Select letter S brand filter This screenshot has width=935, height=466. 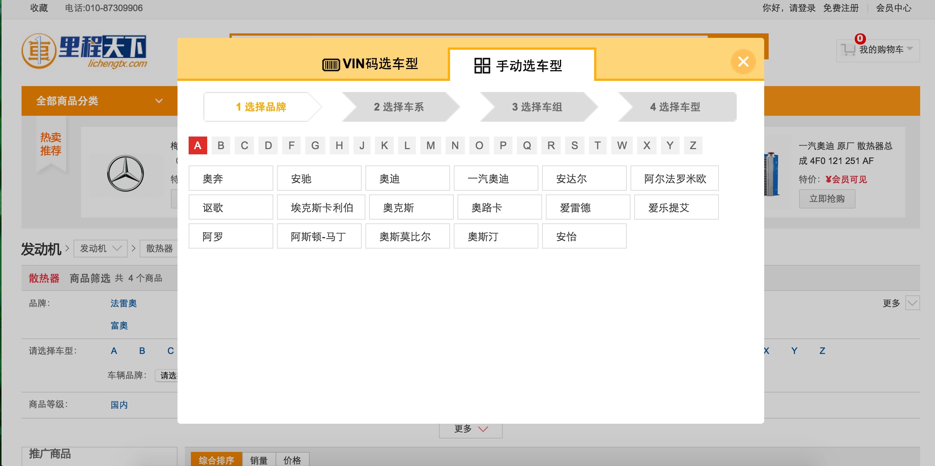[x=574, y=145]
